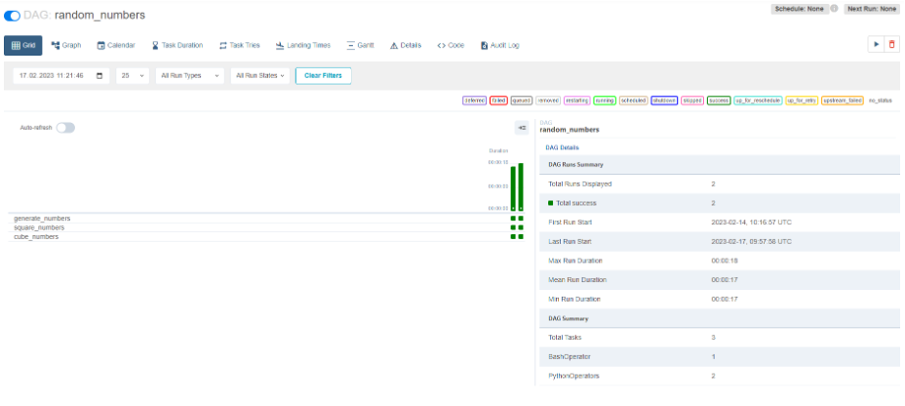Collapse details panel with arrow icon
Screen dimensions: 905x406
click(522, 128)
